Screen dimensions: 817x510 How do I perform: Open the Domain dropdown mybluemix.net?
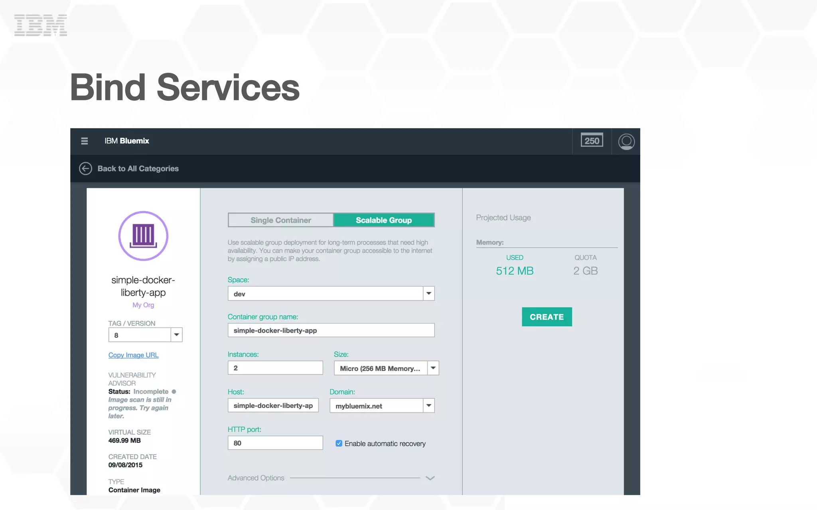(382, 406)
